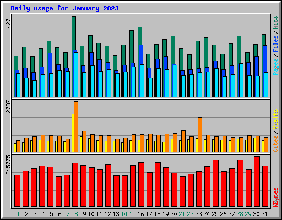Click day label '1' on the x-axis

coord(18,214)
